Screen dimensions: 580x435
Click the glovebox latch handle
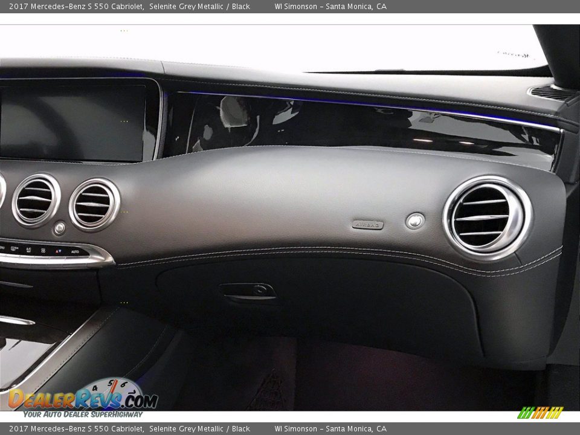248,291
